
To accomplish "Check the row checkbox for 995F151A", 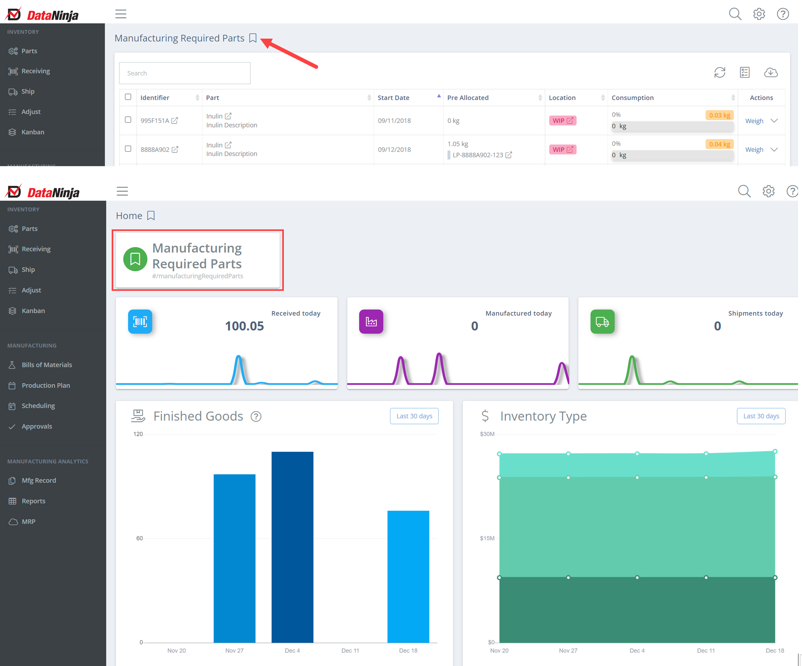I will (128, 120).
